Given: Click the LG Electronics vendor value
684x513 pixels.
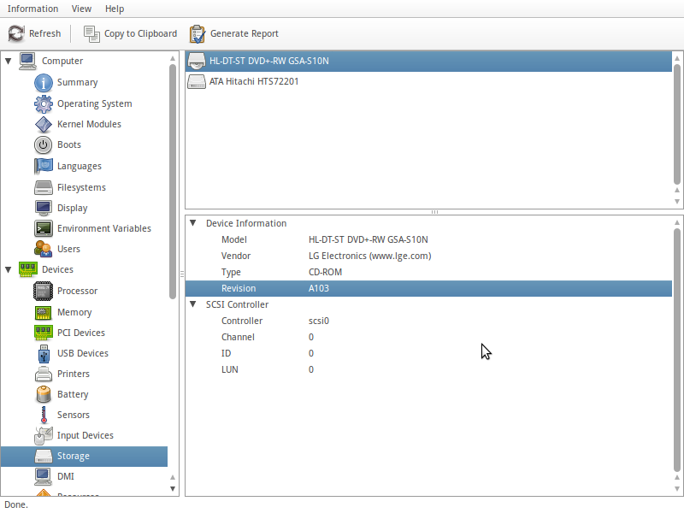Looking at the screenshot, I should click(x=370, y=256).
